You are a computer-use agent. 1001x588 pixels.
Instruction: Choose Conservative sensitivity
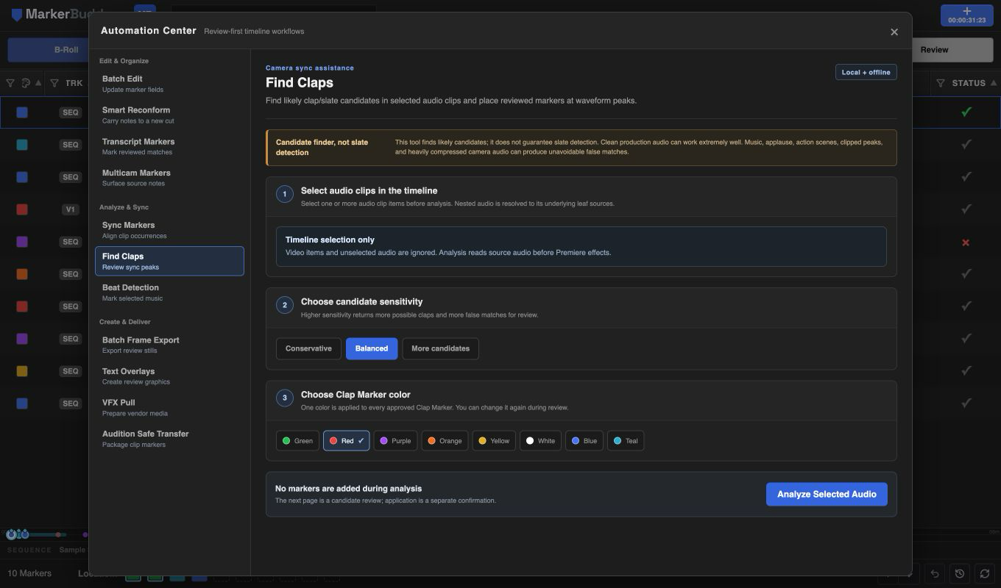tap(308, 348)
